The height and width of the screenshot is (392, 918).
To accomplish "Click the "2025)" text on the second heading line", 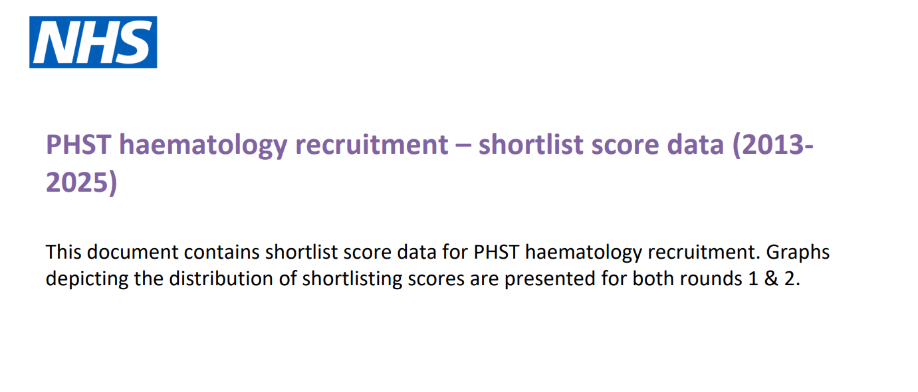I will (x=81, y=183).
